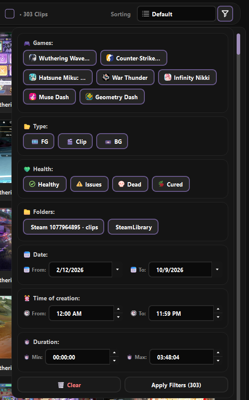Click the Geometry Dash game icon

(x=89, y=97)
